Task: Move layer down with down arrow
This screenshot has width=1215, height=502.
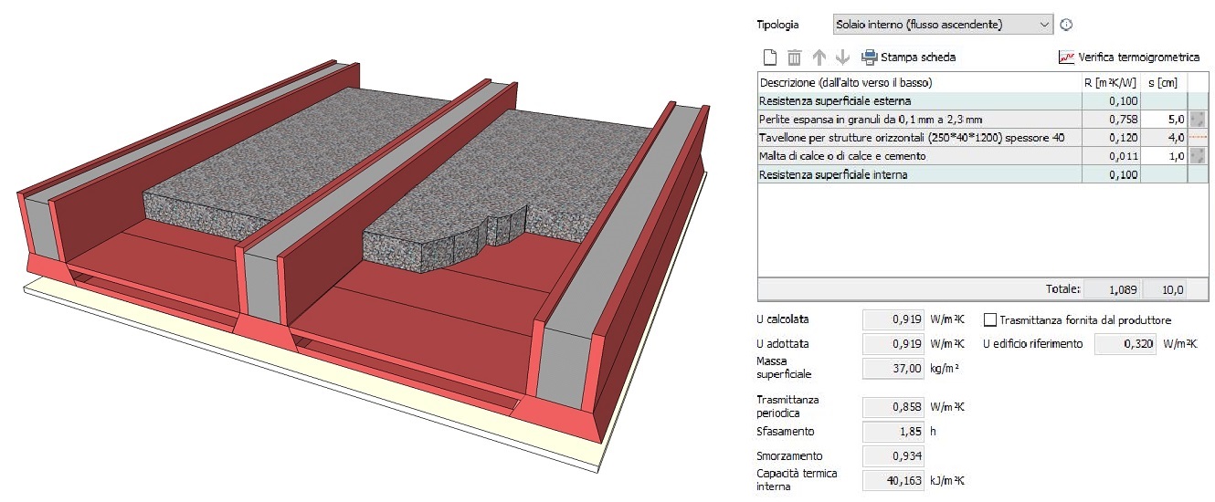Action: [x=842, y=58]
